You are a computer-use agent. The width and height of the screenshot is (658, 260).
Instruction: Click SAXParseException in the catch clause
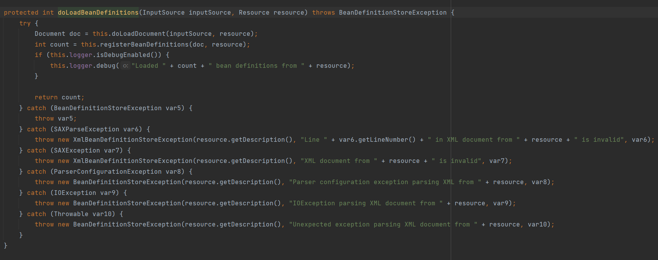[x=87, y=129]
